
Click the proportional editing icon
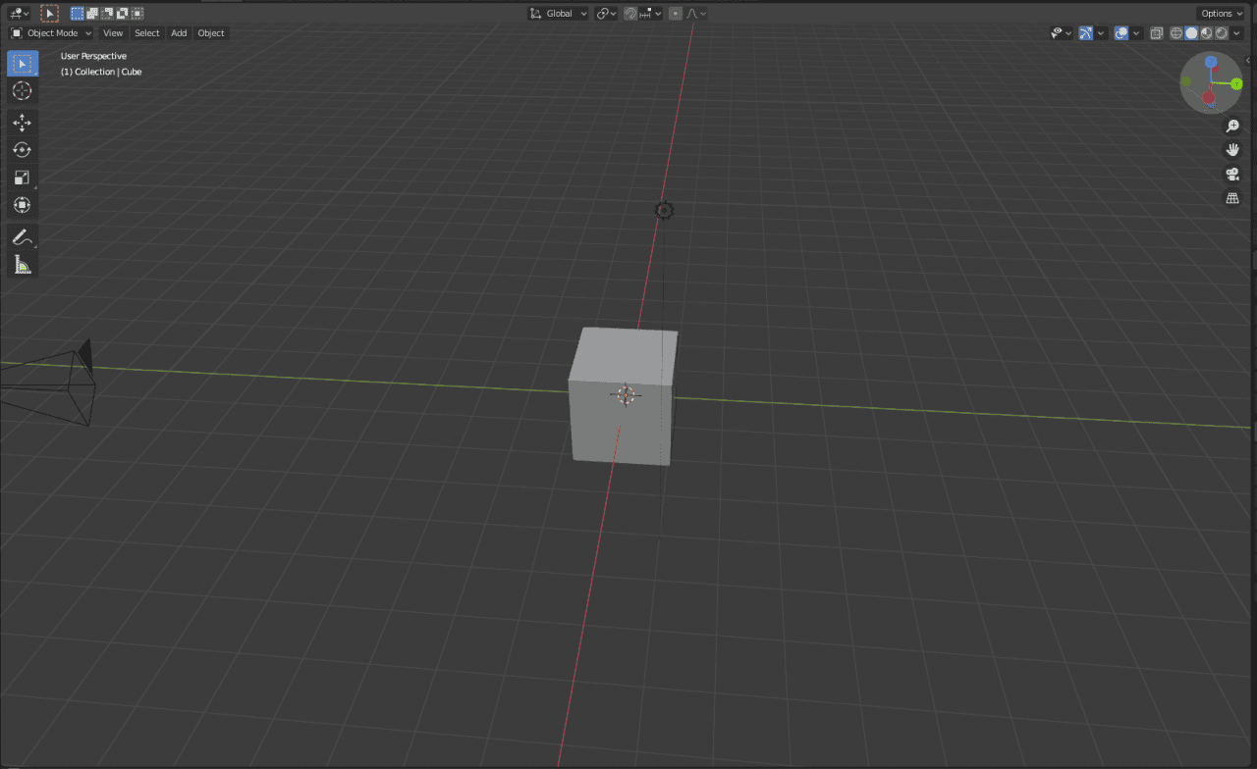point(676,13)
